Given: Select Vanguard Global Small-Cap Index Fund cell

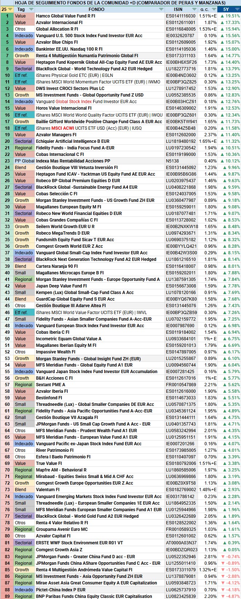Looking at the screenshot, I should click(100, 253).
